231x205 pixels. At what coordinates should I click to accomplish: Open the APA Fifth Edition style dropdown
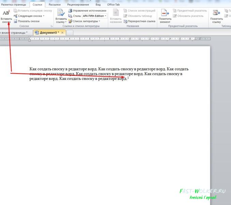(x=95, y=16)
